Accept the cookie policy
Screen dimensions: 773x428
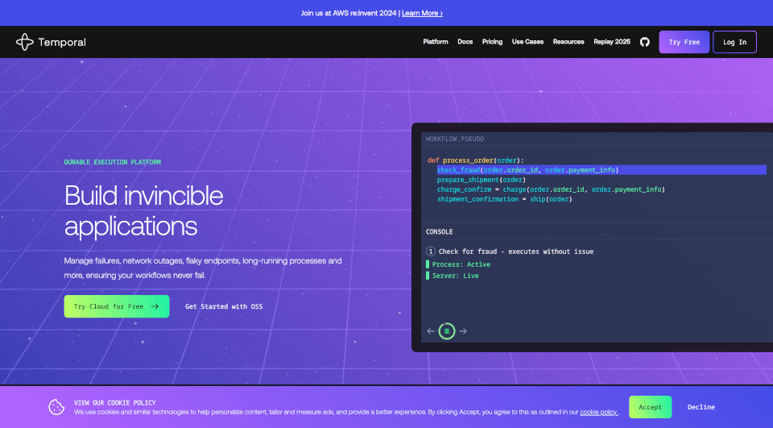tap(650, 407)
